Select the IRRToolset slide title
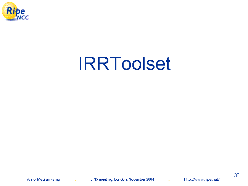248x186 pixels. [124, 64]
